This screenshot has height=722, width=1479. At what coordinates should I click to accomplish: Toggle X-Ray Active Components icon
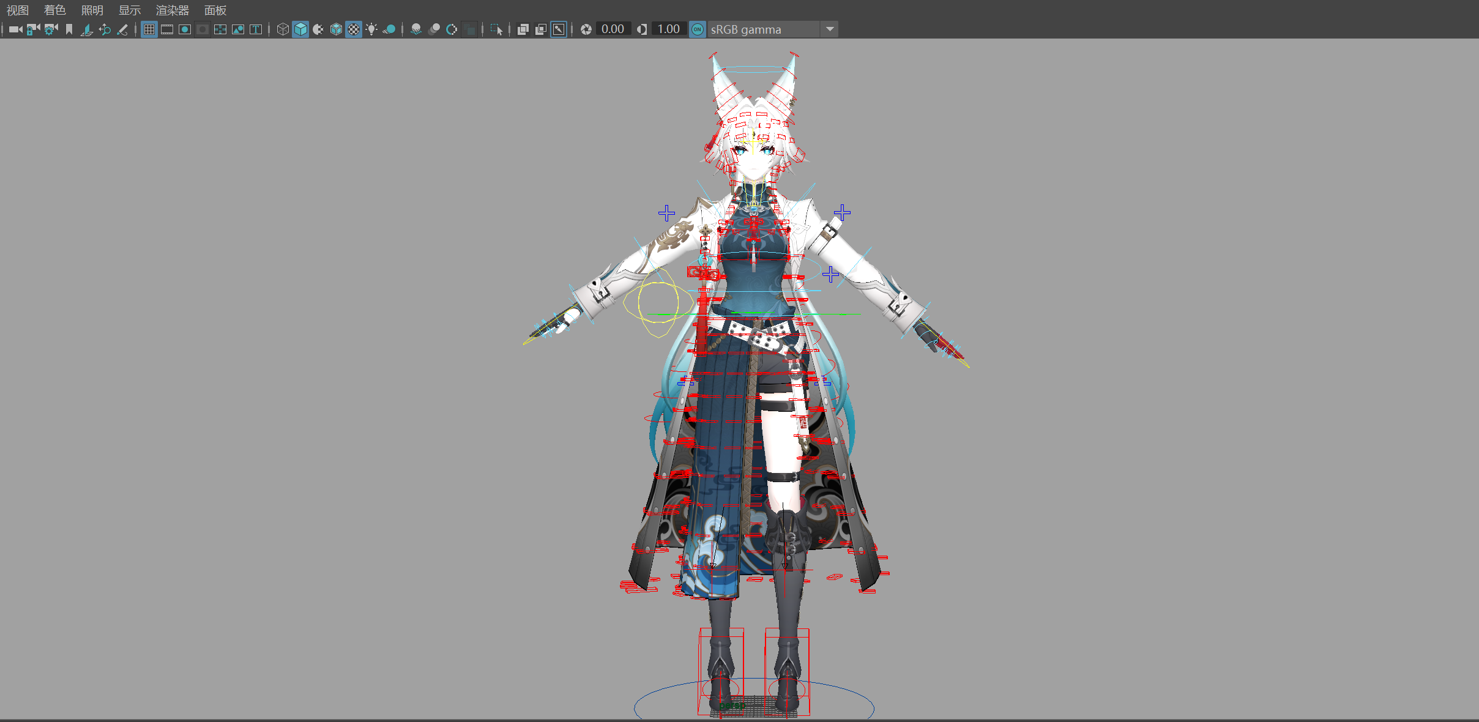pos(540,29)
